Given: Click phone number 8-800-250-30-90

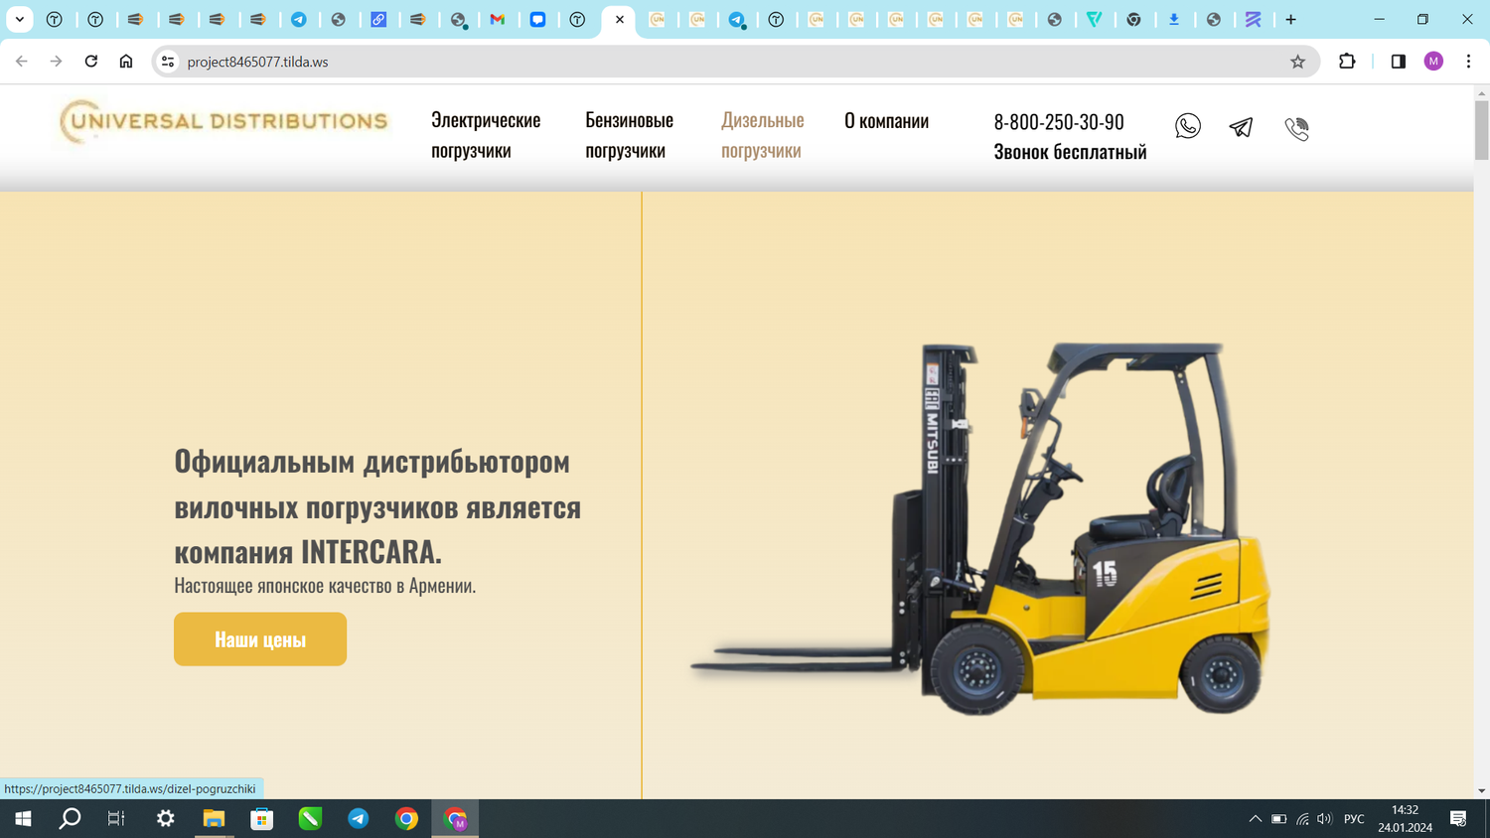Looking at the screenshot, I should click(1059, 121).
